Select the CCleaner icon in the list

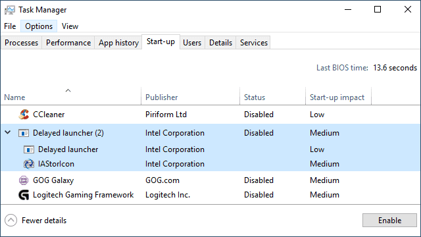click(24, 115)
